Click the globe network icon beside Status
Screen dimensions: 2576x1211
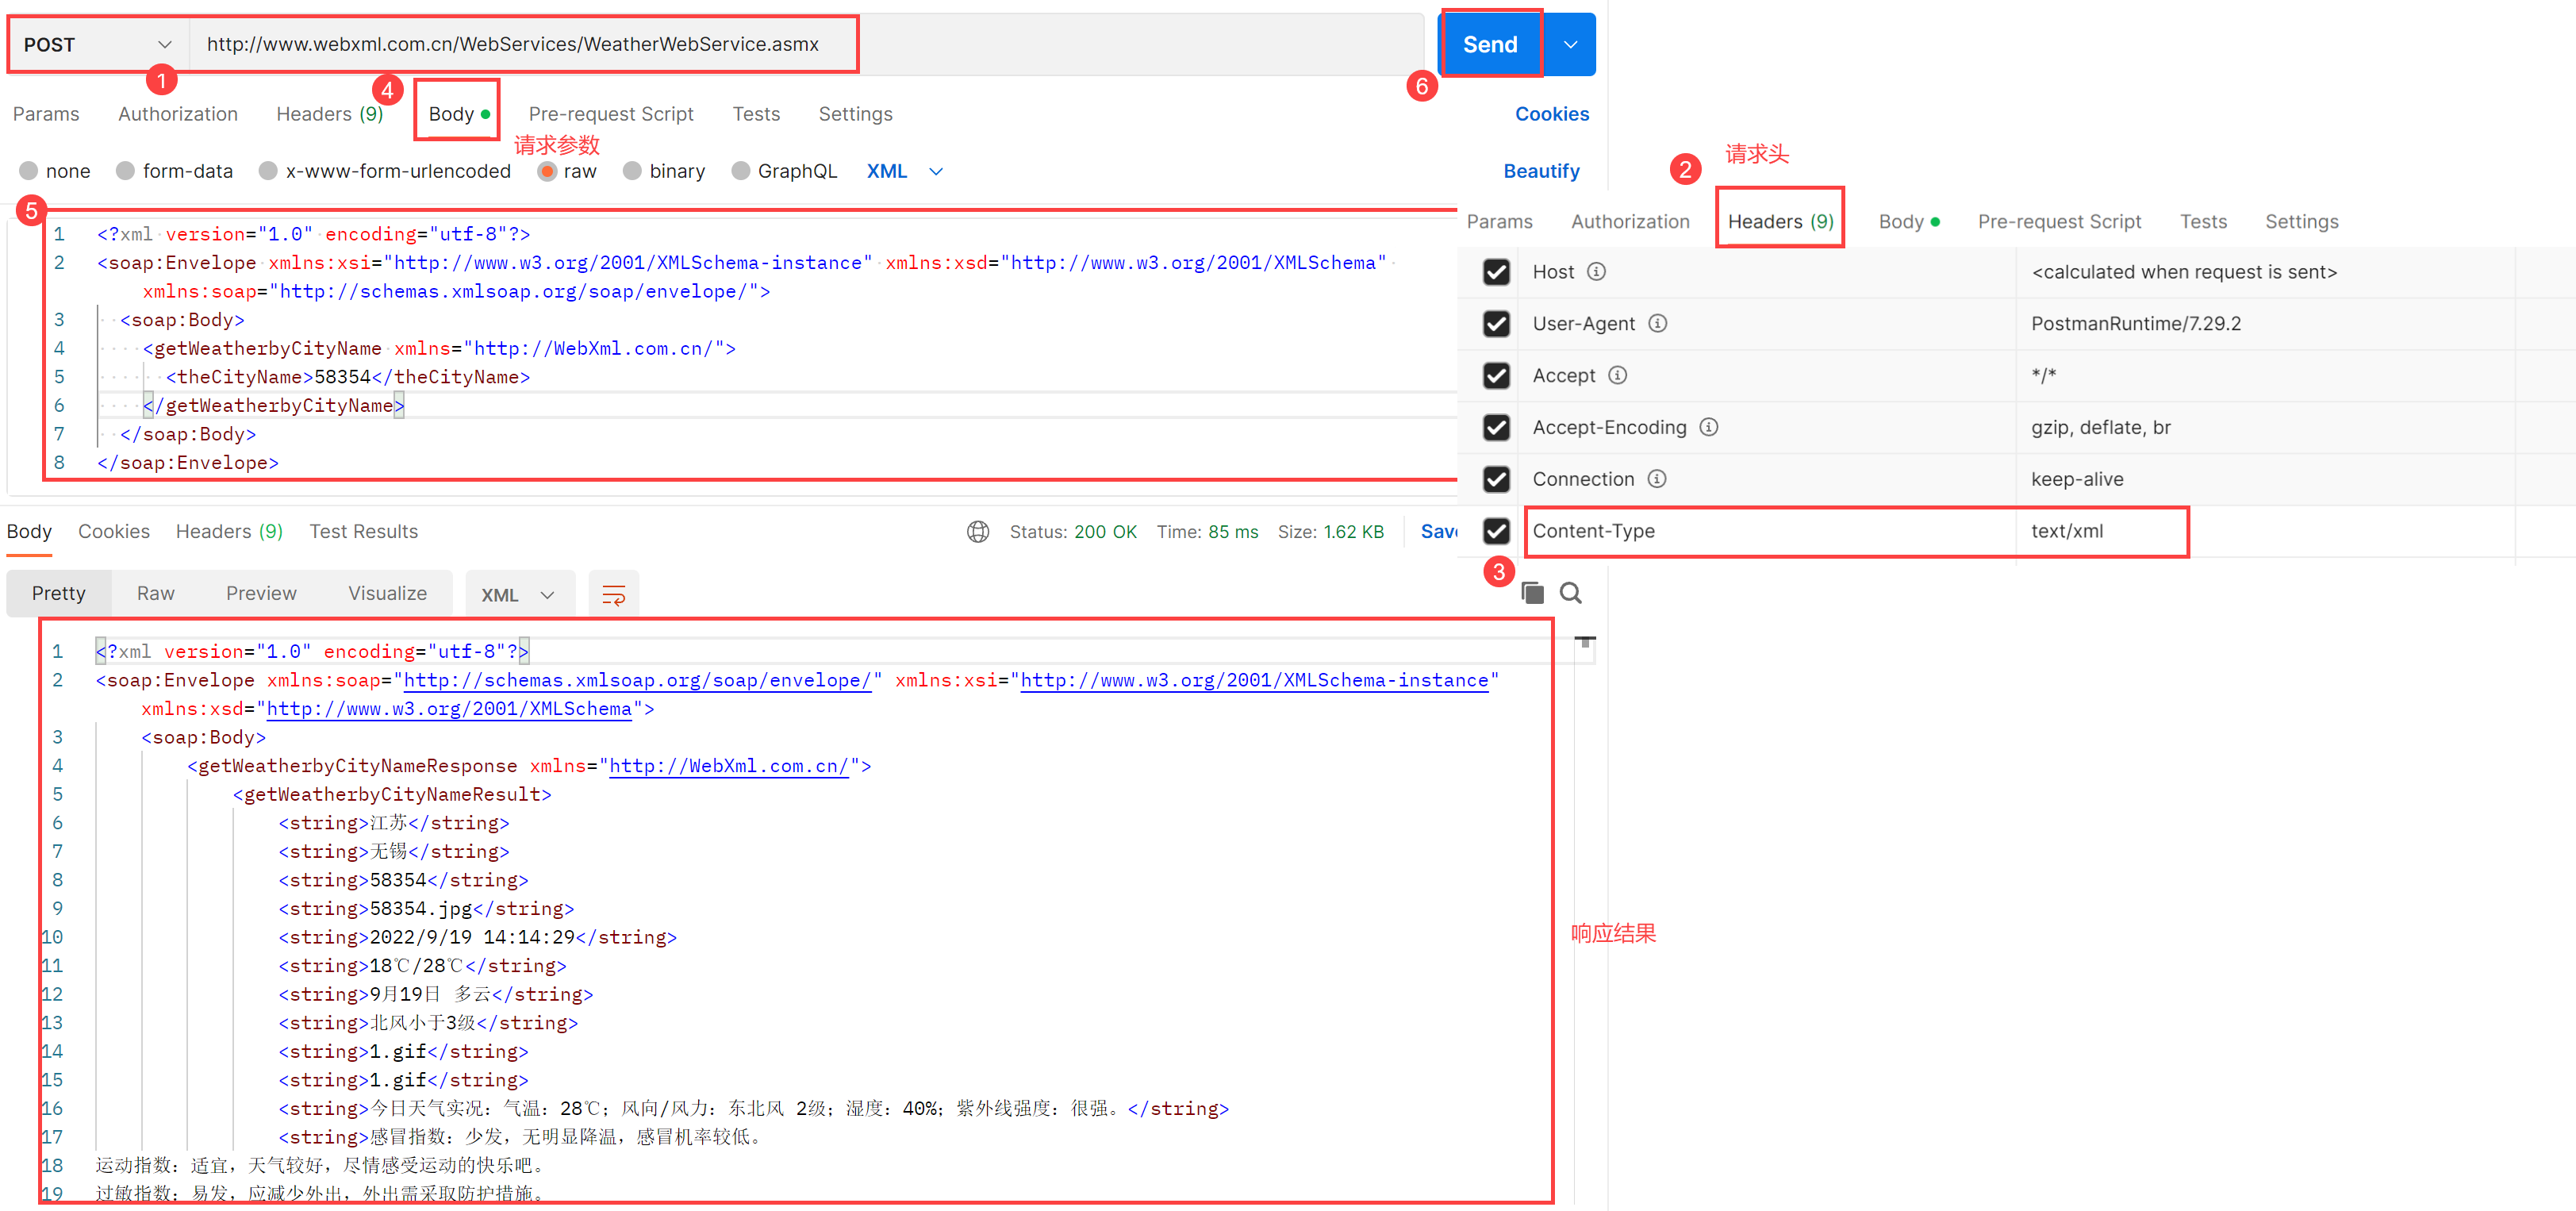(x=977, y=532)
